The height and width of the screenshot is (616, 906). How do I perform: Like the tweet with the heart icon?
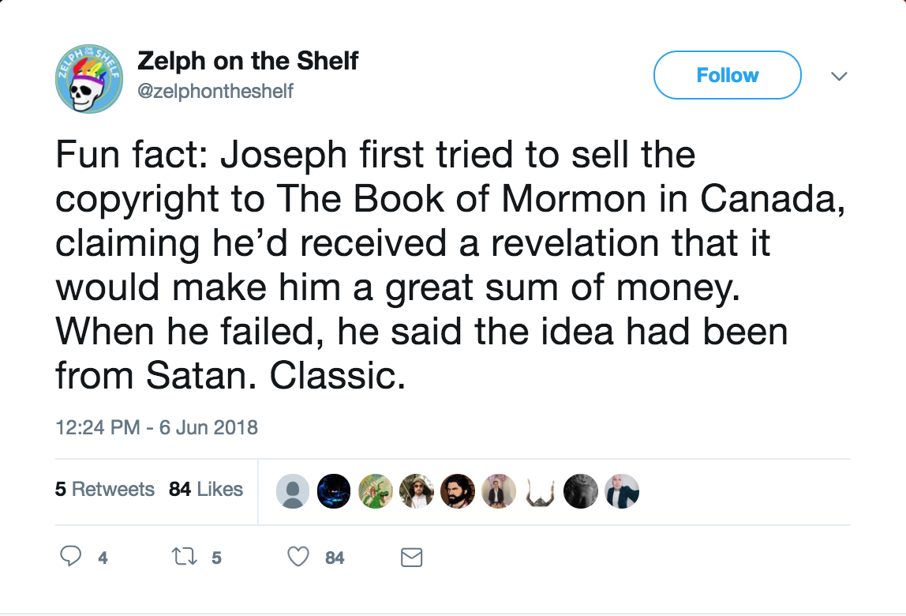click(298, 557)
